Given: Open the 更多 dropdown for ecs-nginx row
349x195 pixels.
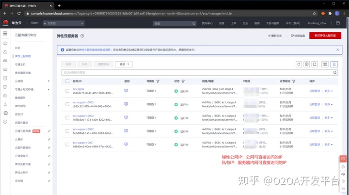Looking at the screenshot, I should point(329,91).
